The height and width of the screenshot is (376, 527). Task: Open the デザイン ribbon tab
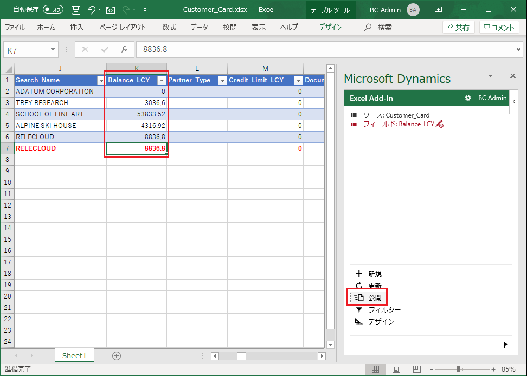click(330, 28)
